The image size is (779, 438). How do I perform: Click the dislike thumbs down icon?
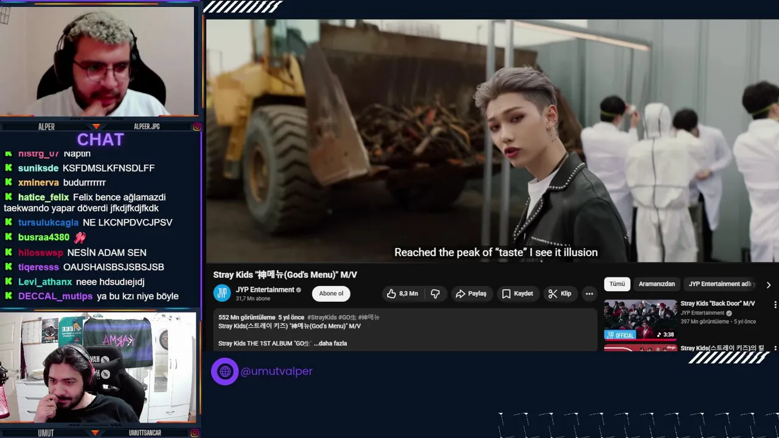[435, 293]
